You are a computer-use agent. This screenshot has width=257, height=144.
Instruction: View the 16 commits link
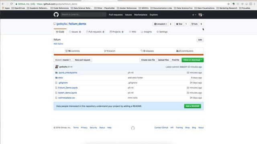click(x=72, y=51)
